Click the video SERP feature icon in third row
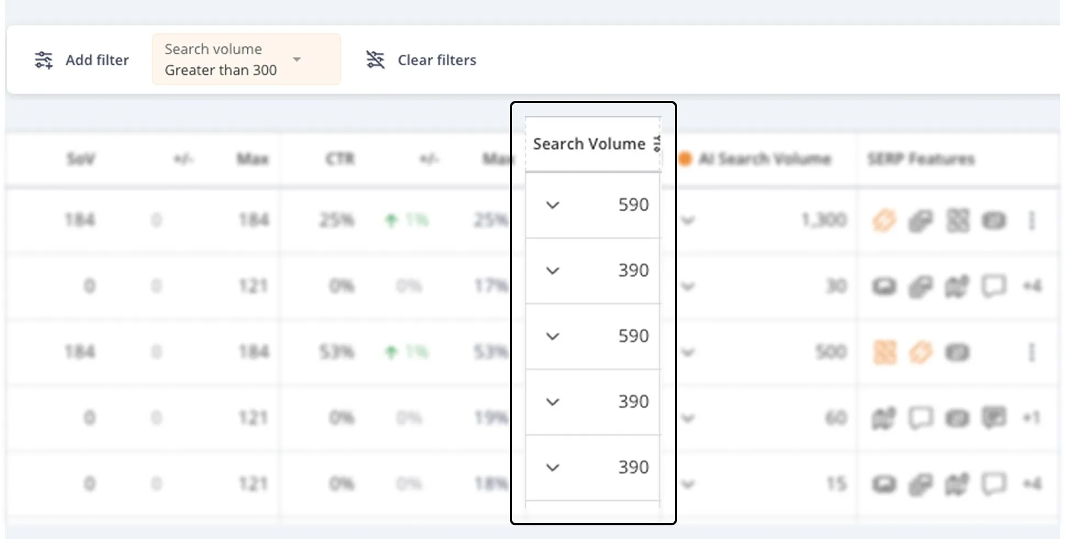The image size is (1065, 539). [958, 352]
